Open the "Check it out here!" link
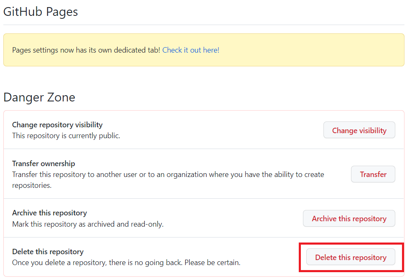This screenshot has width=407, height=278. (x=191, y=50)
